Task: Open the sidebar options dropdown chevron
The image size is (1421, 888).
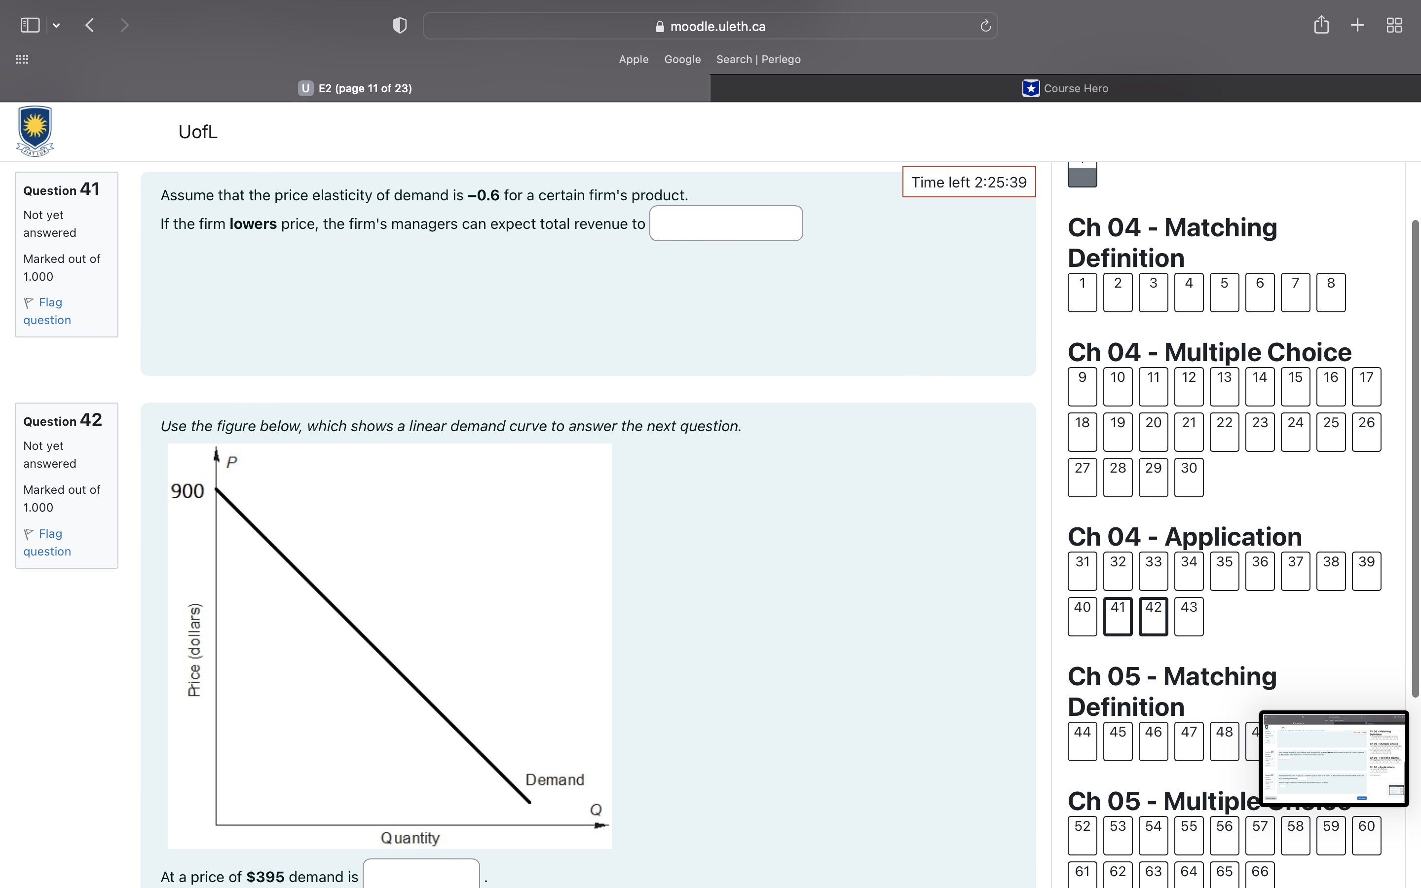Action: 56,25
